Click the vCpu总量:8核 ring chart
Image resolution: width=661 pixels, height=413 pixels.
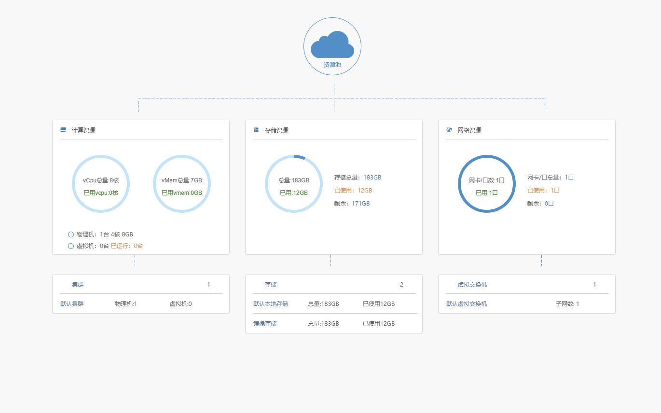click(x=101, y=184)
